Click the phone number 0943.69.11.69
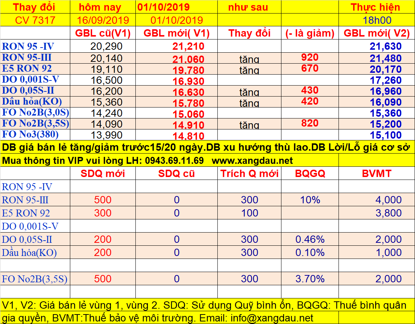Viewport: 415px width, 324px height. pyautogui.click(x=175, y=161)
